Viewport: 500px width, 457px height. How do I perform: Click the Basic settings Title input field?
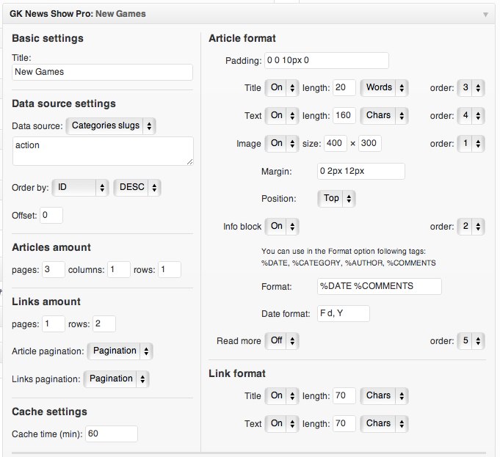coord(102,72)
